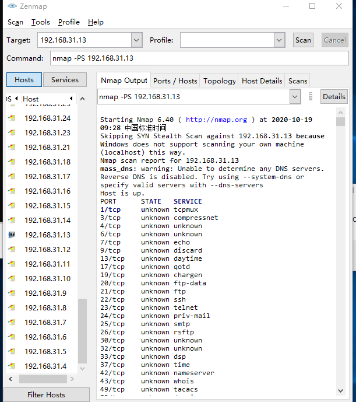The image size is (356, 402).
Task: Click the OS icon beside host 192.168.31.18
Action: tap(12, 162)
